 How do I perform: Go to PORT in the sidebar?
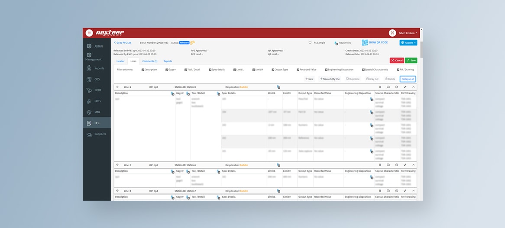97,90
